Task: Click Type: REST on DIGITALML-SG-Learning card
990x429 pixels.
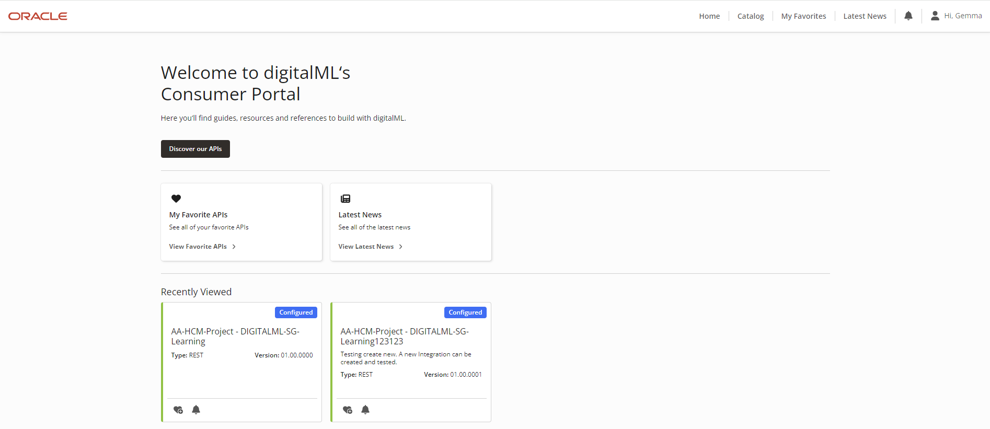Action: point(187,355)
